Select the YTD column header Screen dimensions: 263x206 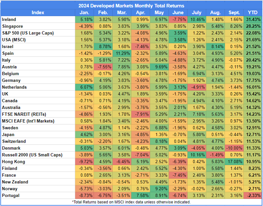pyautogui.click(x=252, y=12)
